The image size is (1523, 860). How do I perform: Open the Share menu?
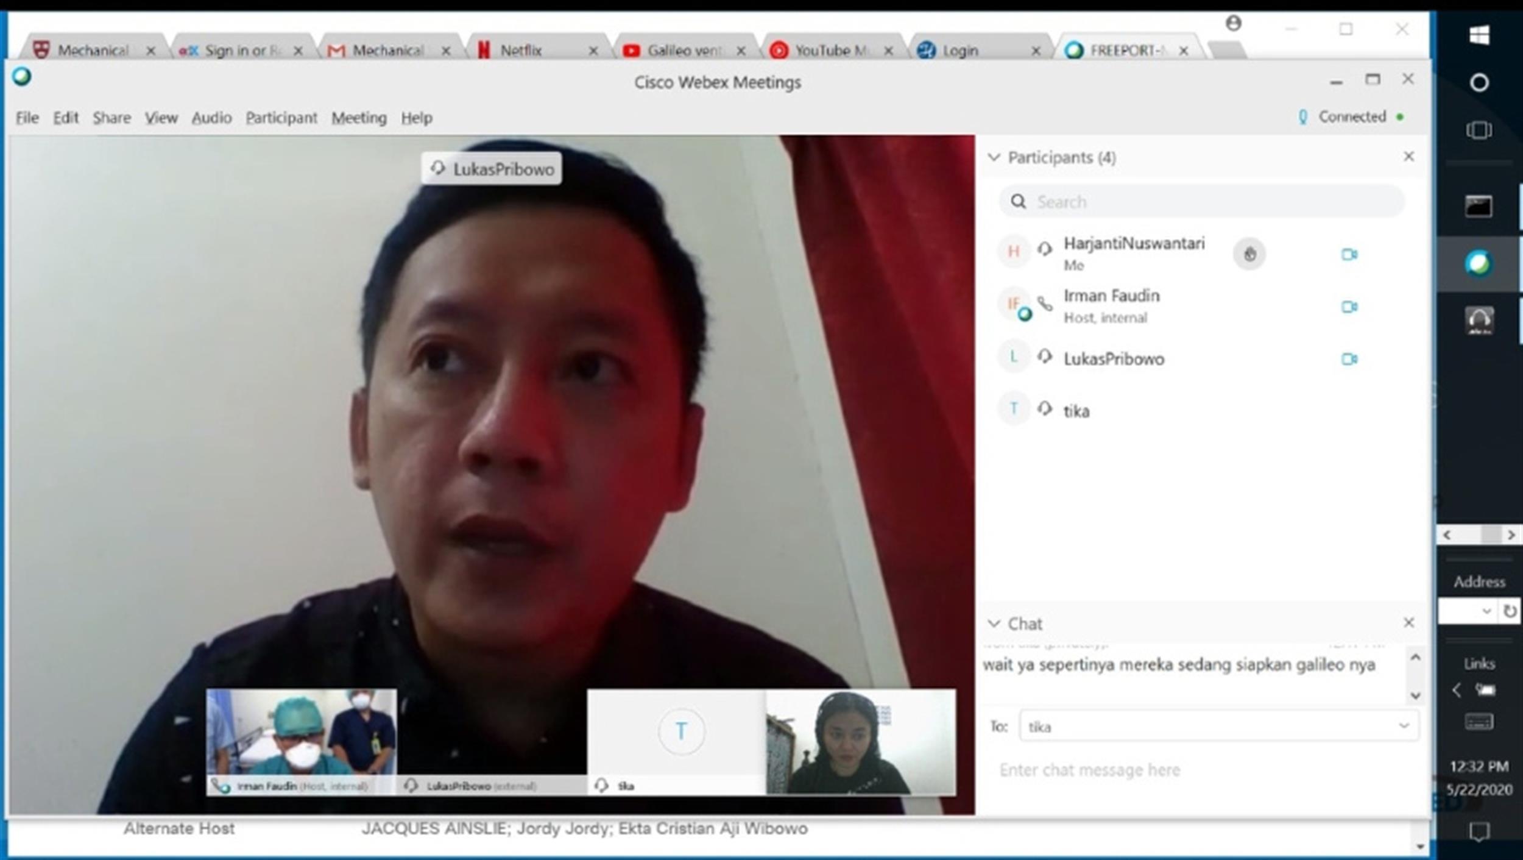111,118
